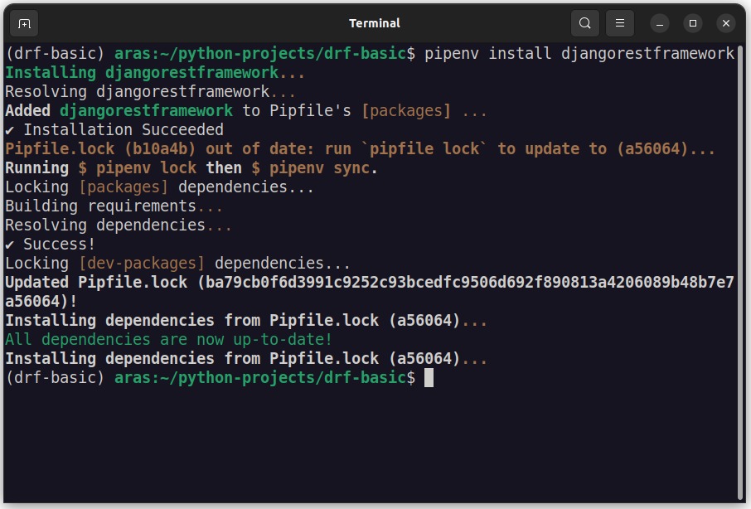Open the terminal search

[585, 23]
